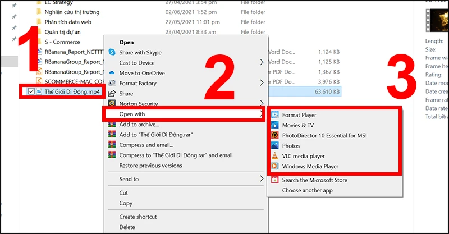Image resolution: width=449 pixels, height=234 pixels.
Task: Click the Format Player icon in submenu
Action: pyautogui.click(x=275, y=115)
